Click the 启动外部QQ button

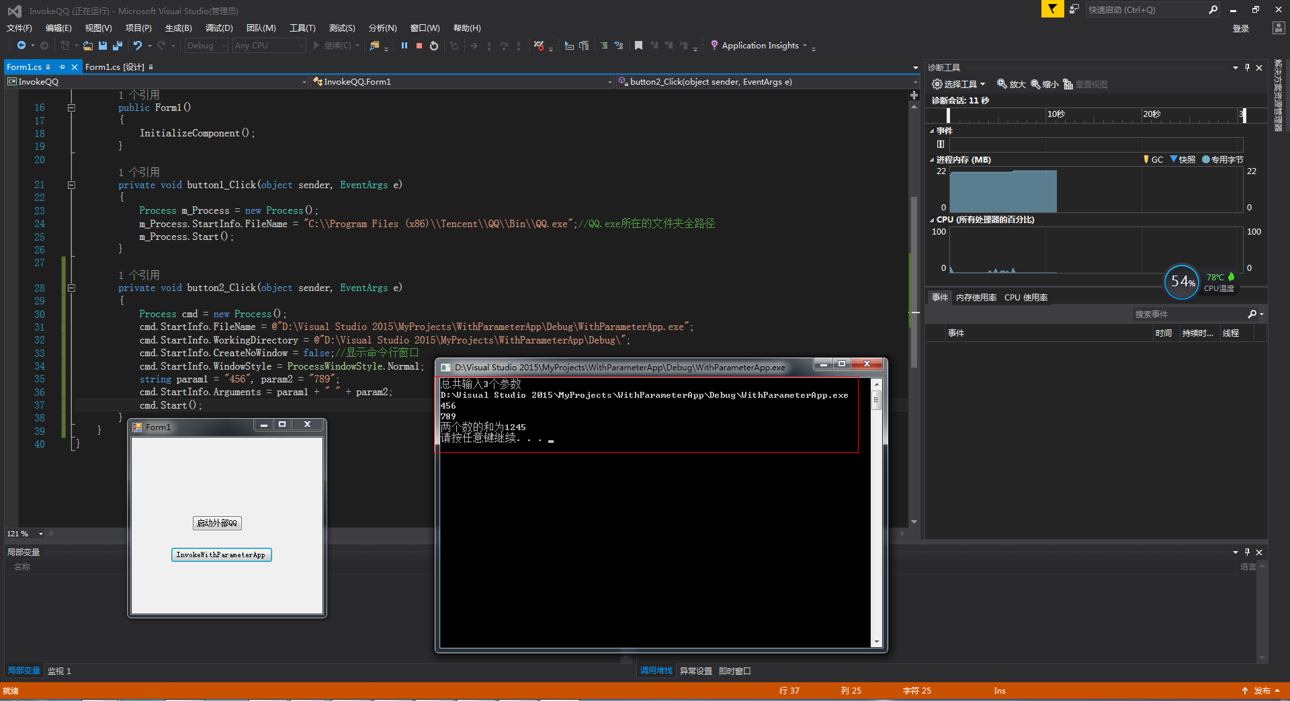216,522
